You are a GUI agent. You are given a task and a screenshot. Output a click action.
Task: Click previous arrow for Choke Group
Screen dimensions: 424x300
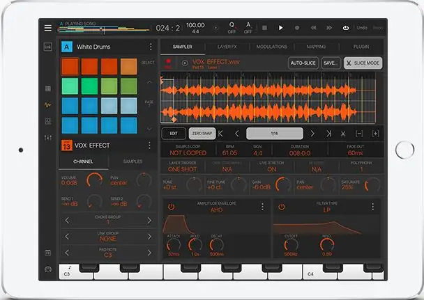click(x=67, y=221)
